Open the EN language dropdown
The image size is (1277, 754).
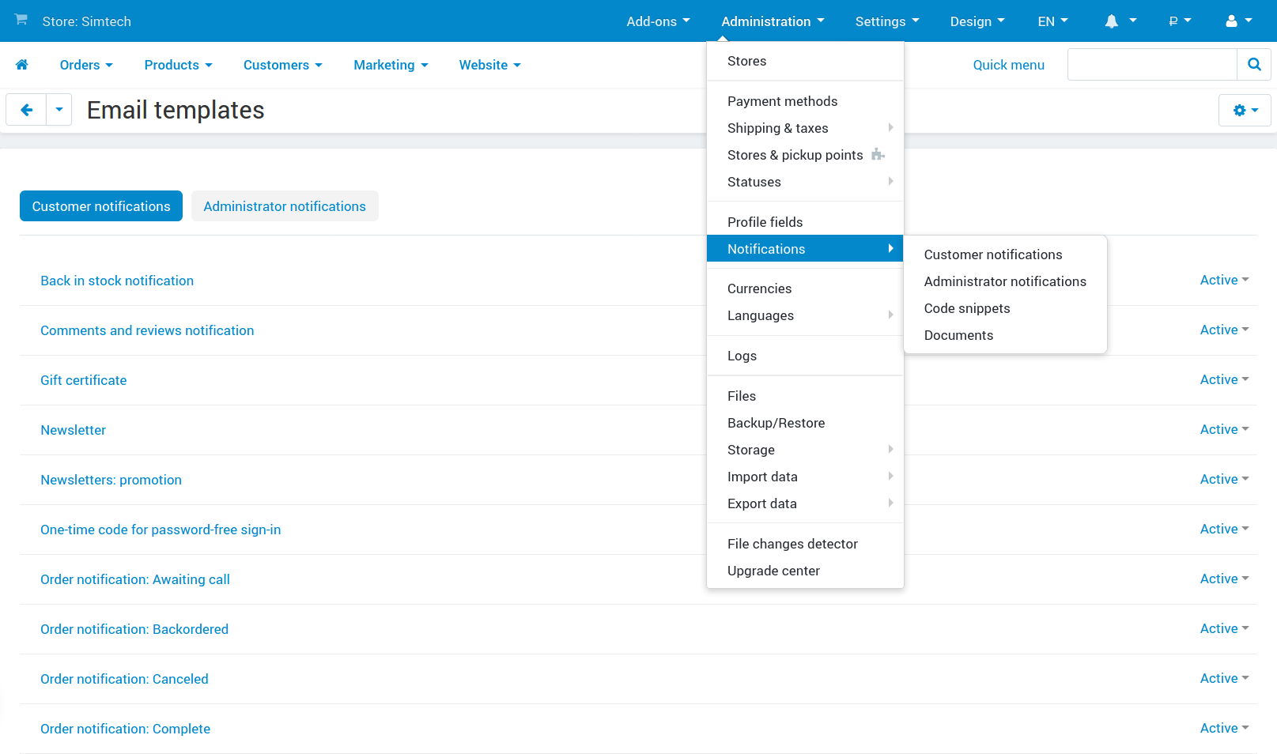(x=1052, y=21)
